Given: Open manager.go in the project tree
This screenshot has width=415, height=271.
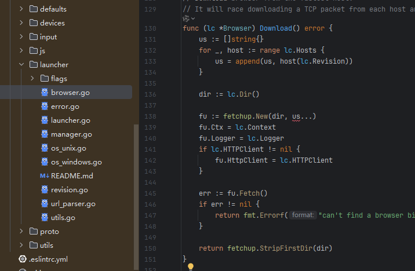Looking at the screenshot, I should 71,134.
